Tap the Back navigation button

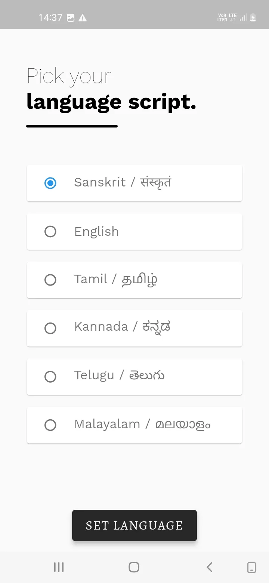tap(209, 567)
